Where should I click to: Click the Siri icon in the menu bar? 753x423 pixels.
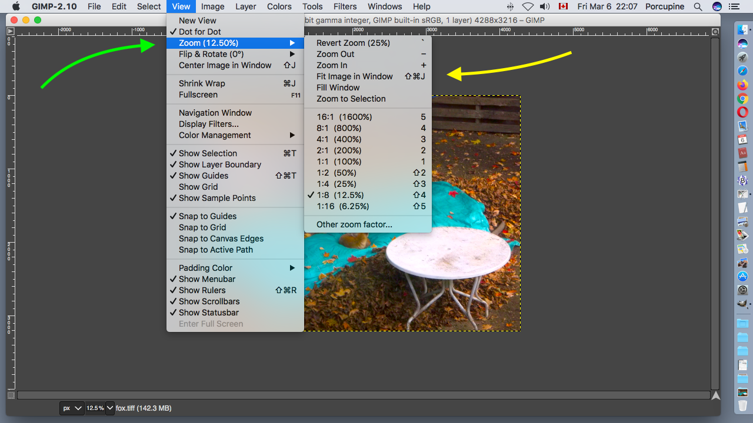pos(717,6)
